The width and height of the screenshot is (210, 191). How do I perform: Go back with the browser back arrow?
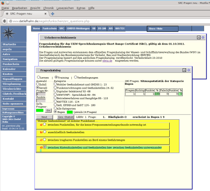coord(5,21)
